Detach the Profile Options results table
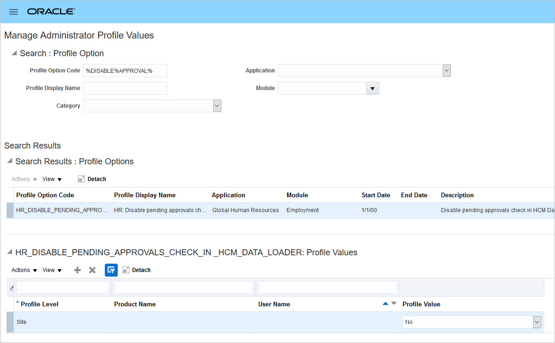 [x=96, y=179]
